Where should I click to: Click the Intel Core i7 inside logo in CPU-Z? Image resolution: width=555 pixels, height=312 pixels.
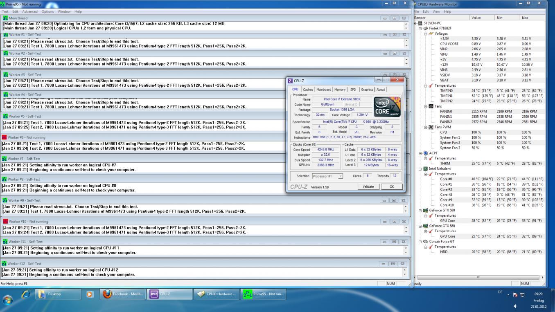[387, 107]
